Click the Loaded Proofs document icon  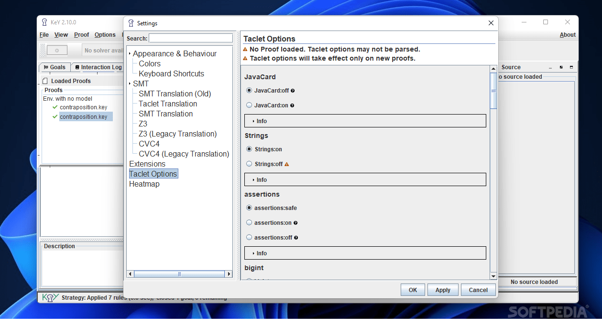pyautogui.click(x=45, y=81)
